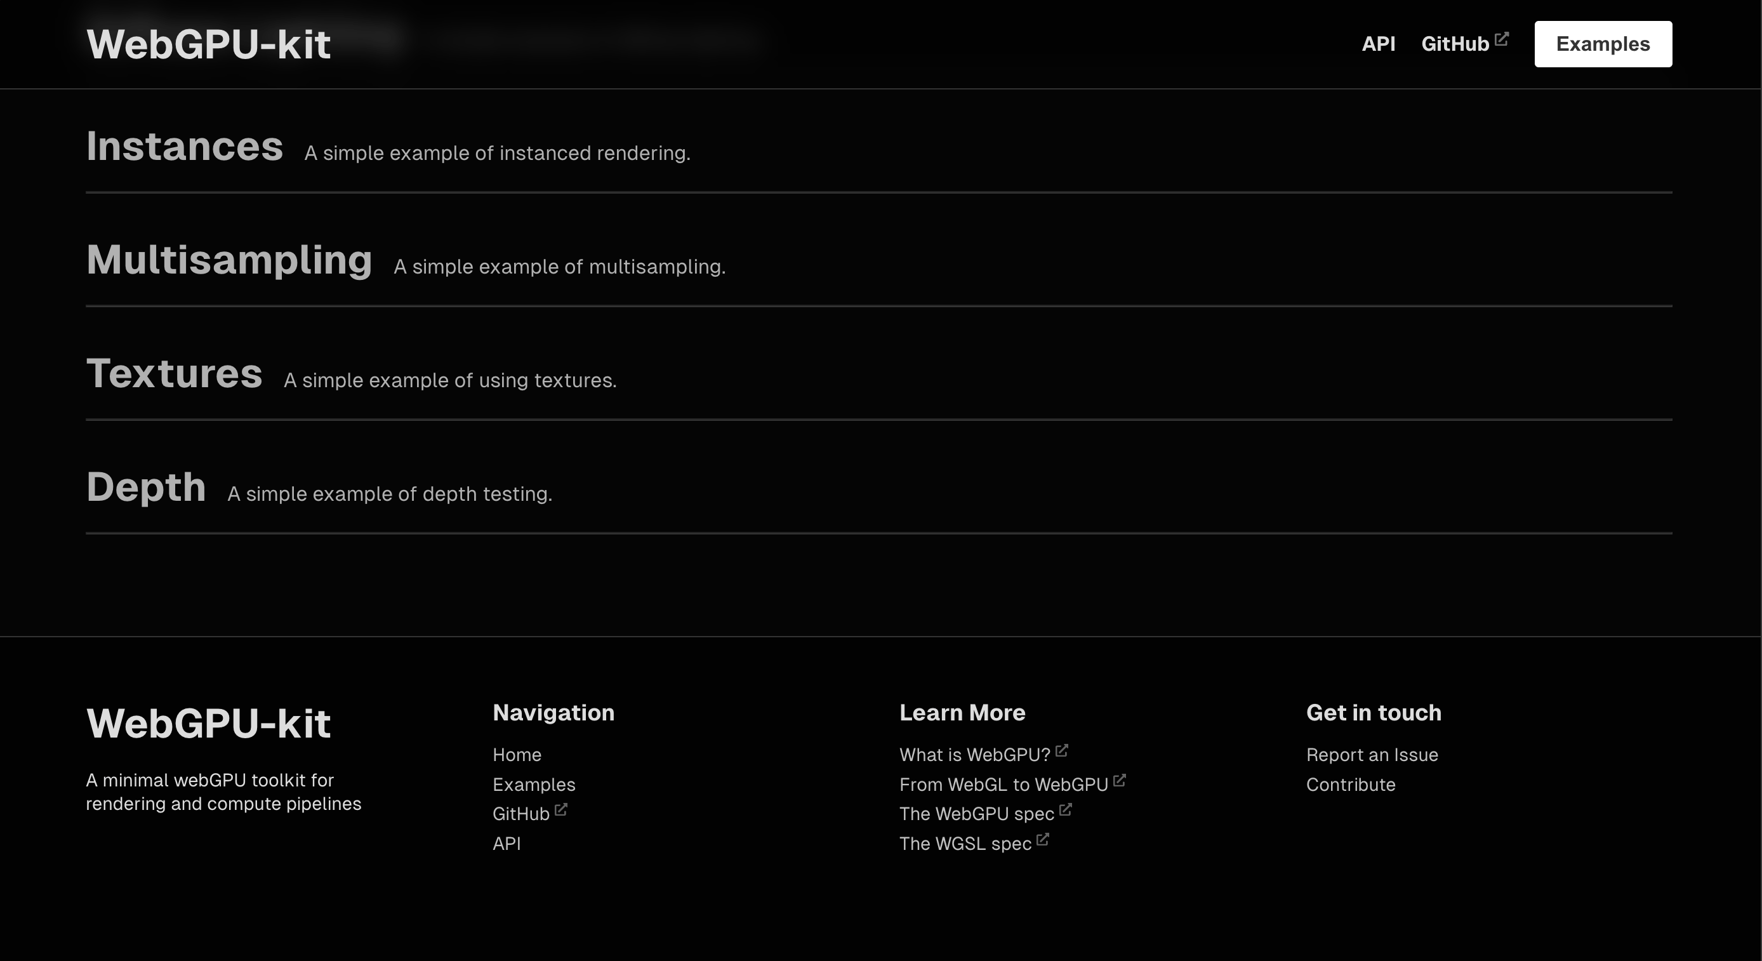Click external-link icon after 'The WGSL spec'
Viewport: 1762px width, 961px height.
pyautogui.click(x=1042, y=839)
